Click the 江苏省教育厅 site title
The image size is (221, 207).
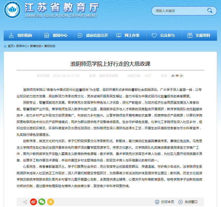[x=61, y=7]
